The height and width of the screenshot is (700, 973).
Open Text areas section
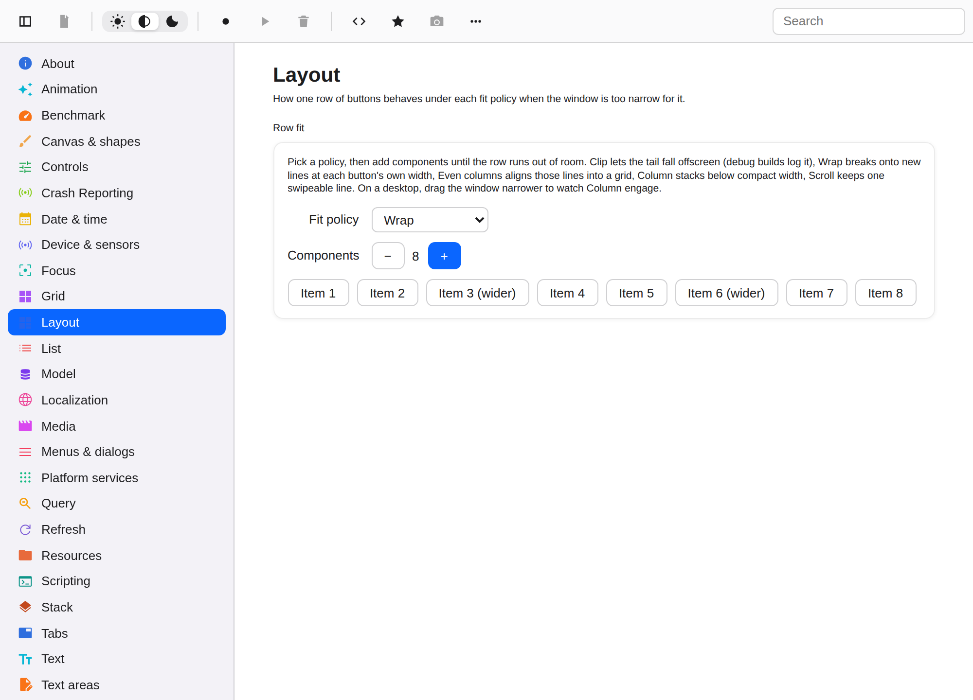click(117, 685)
